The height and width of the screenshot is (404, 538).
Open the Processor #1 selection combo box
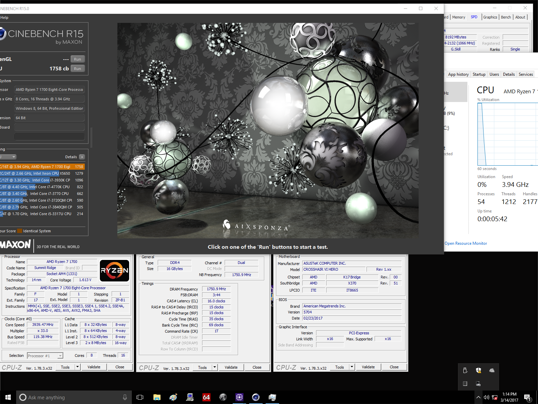[45, 356]
